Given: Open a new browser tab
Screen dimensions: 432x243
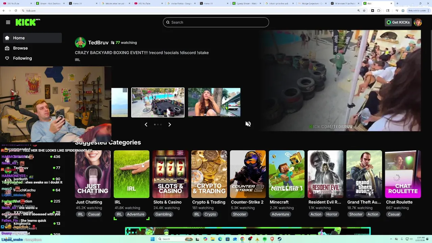Looking at the screenshot, I should [x=397, y=3].
